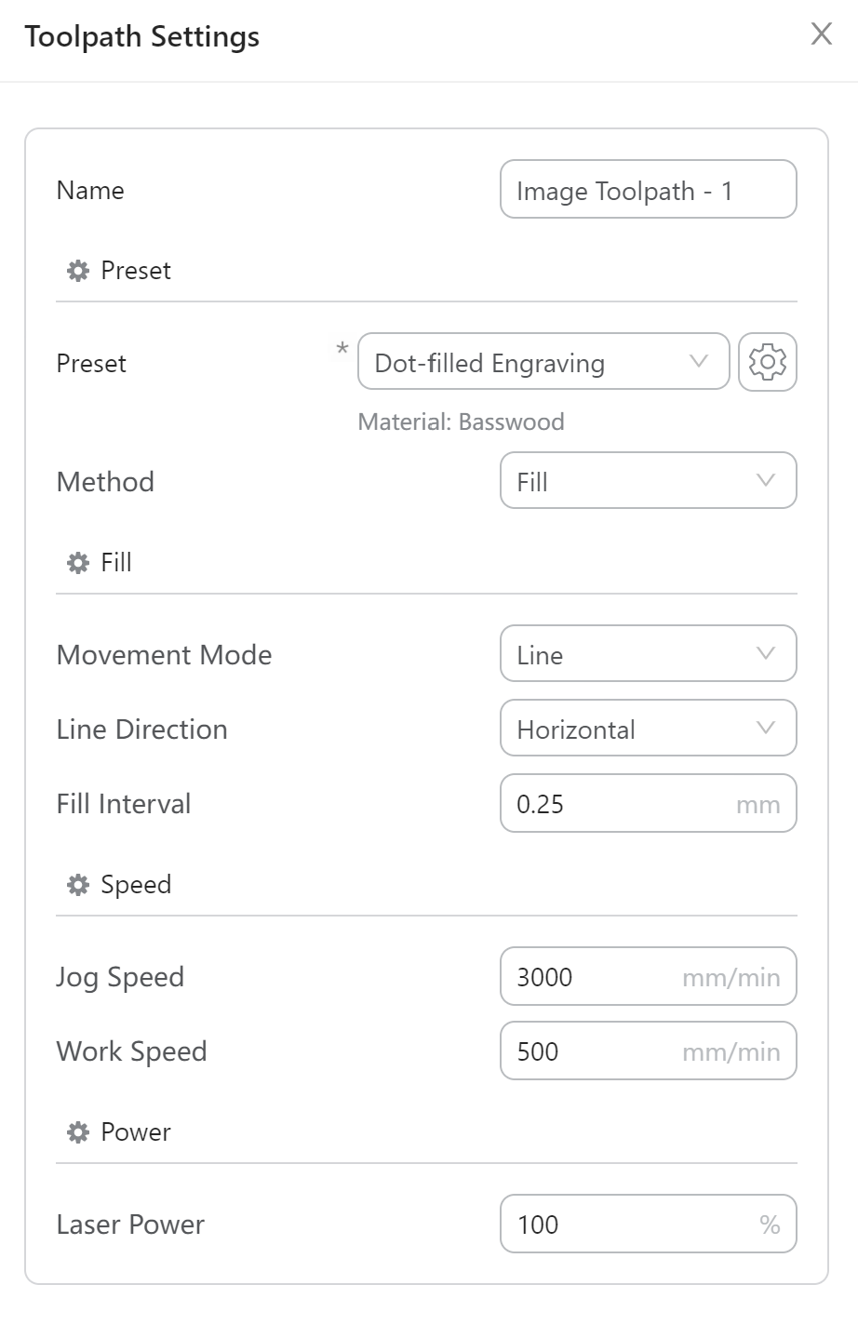Click the gear icon beside Speed heading

coord(78,885)
